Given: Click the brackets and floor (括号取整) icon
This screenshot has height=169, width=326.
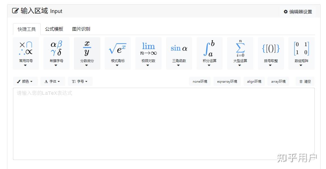Looking at the screenshot, I should pyautogui.click(x=271, y=53).
